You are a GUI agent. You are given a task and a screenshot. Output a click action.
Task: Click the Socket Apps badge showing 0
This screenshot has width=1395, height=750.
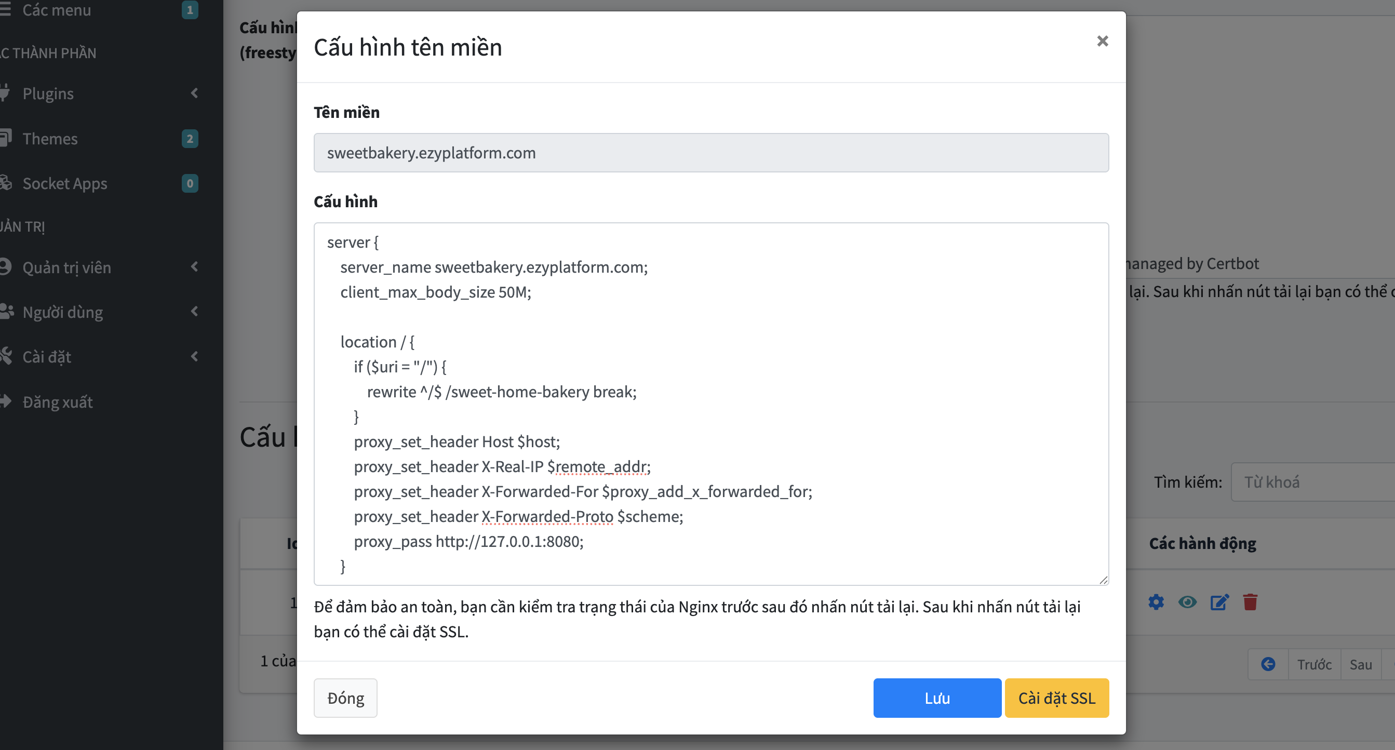pos(190,183)
